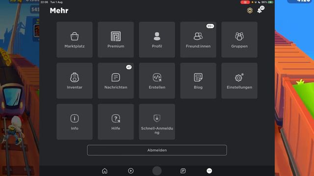
Task: Open the Marktplatz tile
Action: pos(75,40)
